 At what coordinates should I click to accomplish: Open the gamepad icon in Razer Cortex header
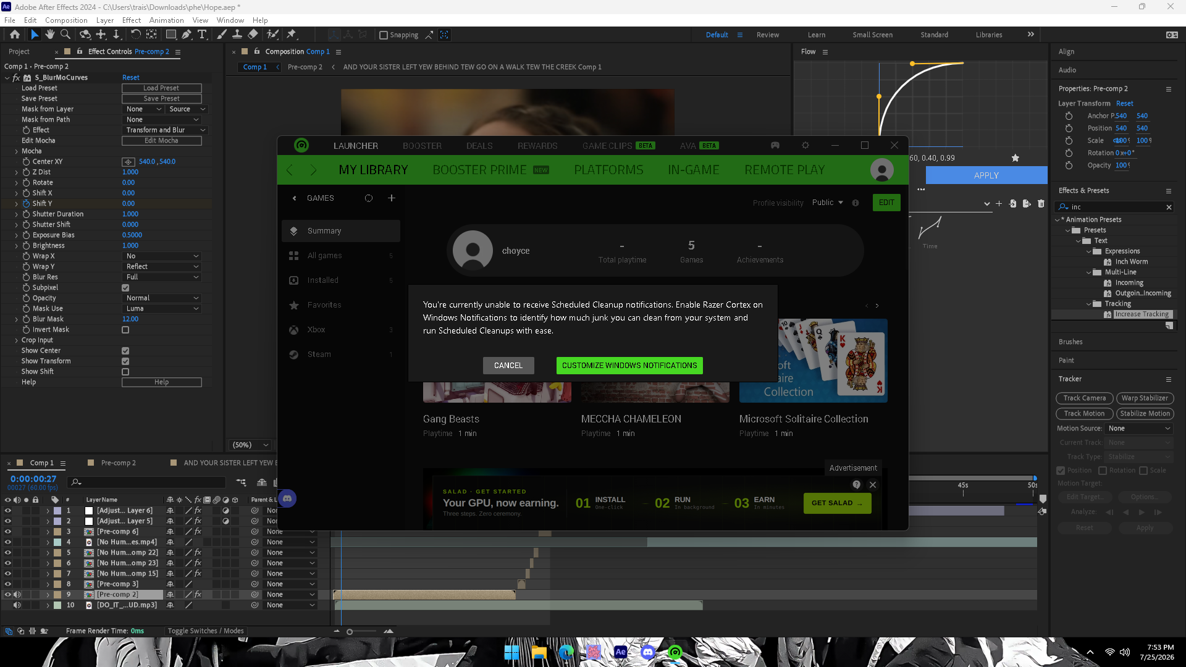coord(775,146)
